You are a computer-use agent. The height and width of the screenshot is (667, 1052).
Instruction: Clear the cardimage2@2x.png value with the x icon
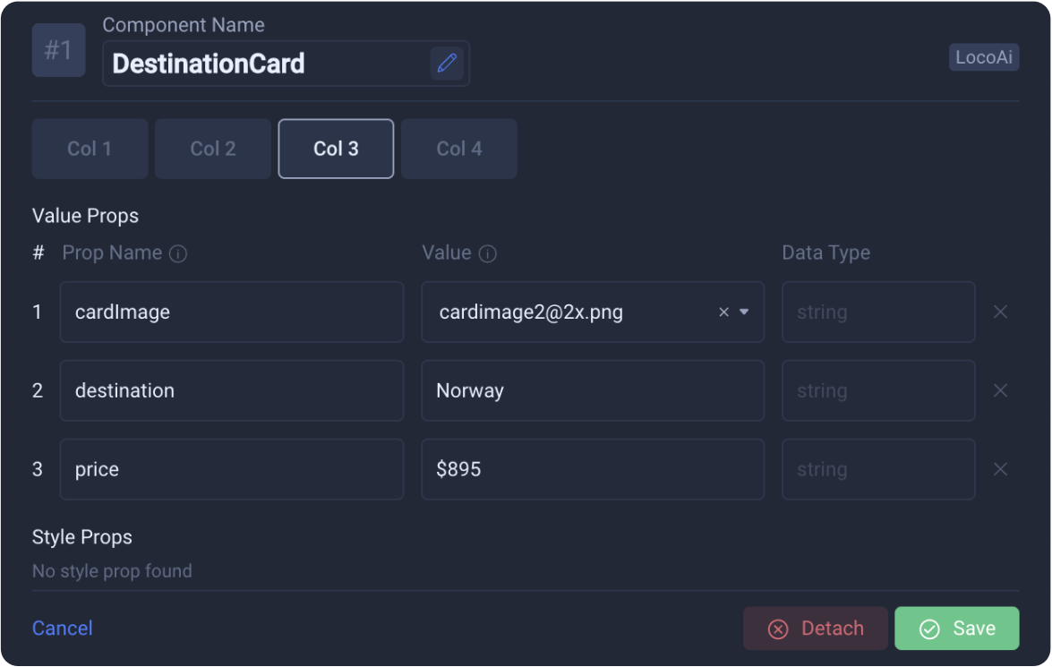(x=724, y=312)
